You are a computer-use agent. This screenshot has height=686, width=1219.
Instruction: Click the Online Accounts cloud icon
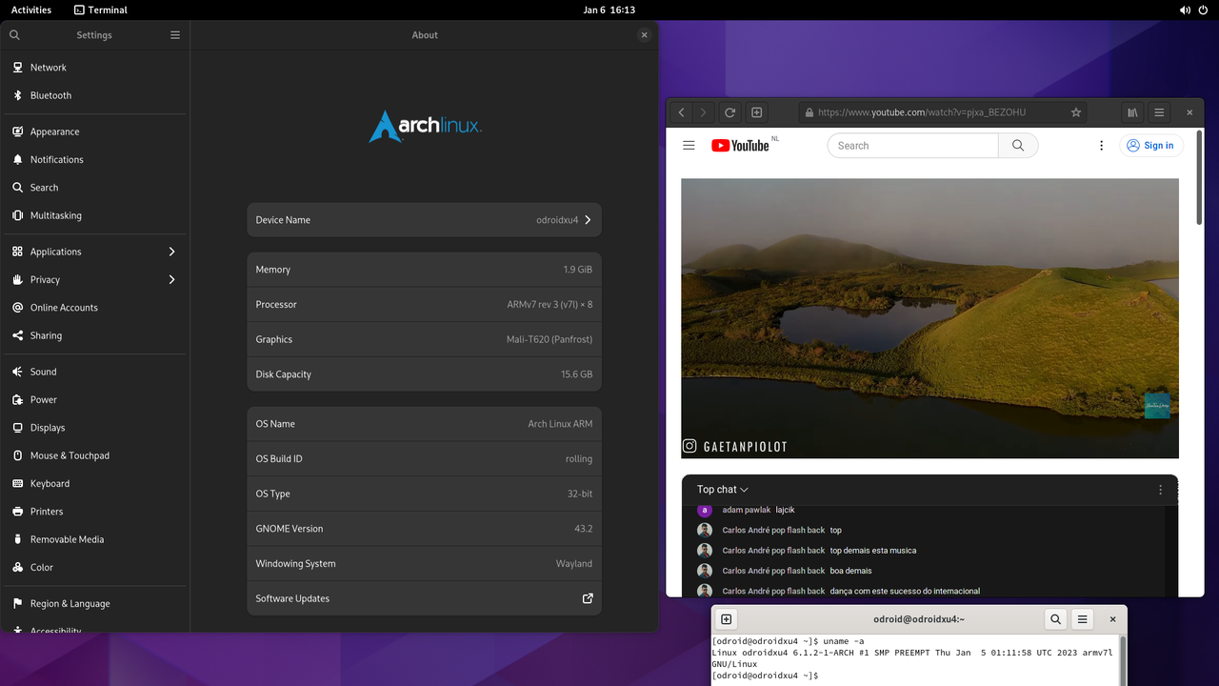point(17,308)
